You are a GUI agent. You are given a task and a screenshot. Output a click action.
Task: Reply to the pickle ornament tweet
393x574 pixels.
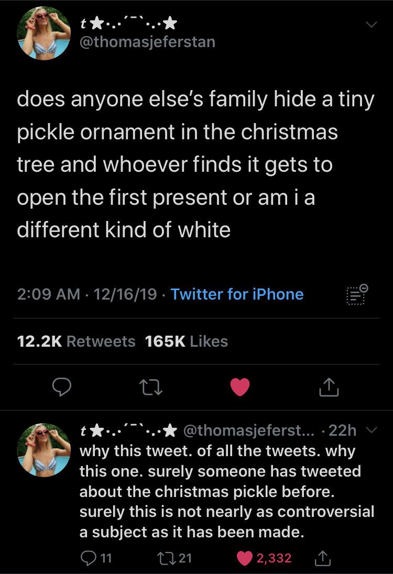pos(62,388)
